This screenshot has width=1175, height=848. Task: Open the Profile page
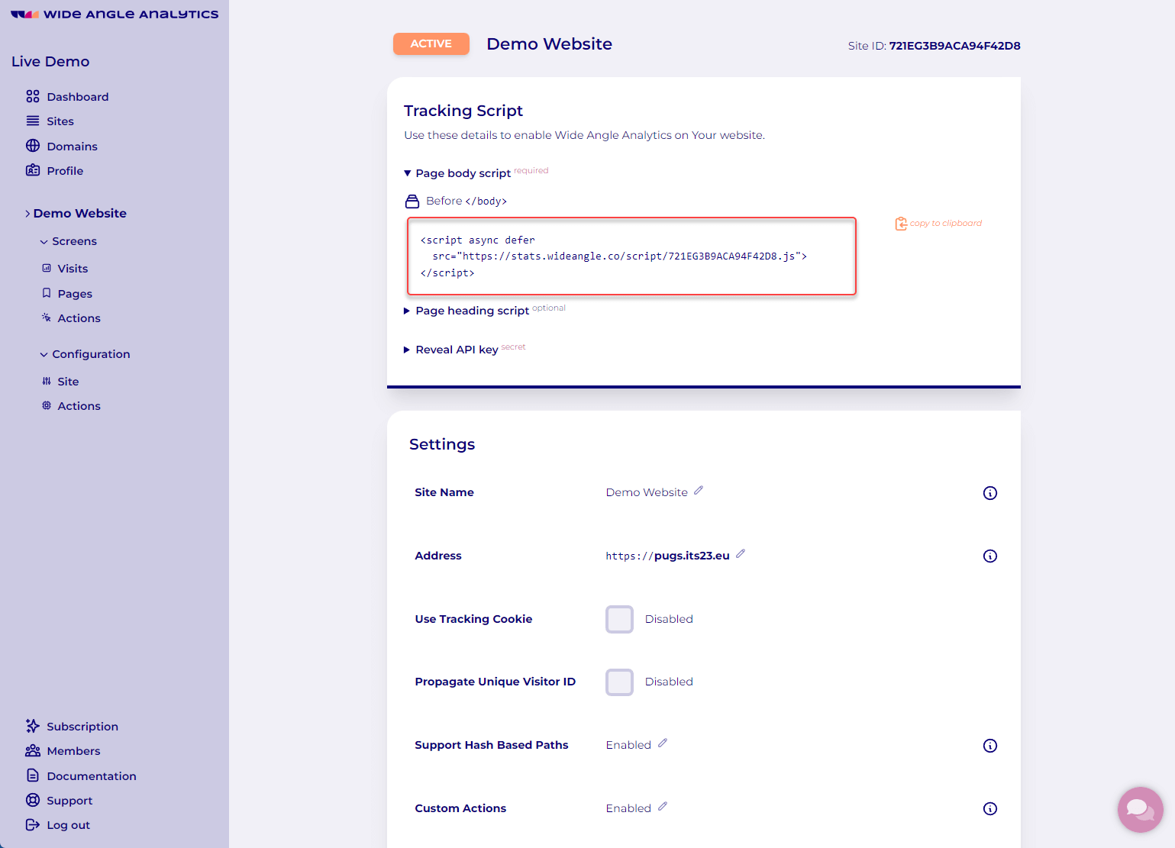pyautogui.click(x=65, y=171)
